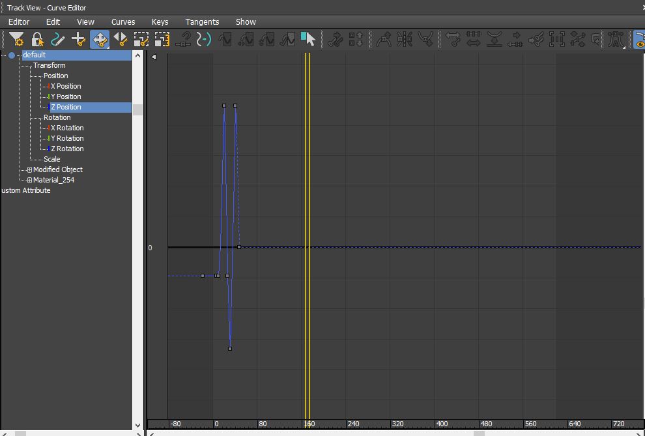Screen dimensions: 645x436
Task: Select the leftmost key on the curve
Action: coord(203,276)
